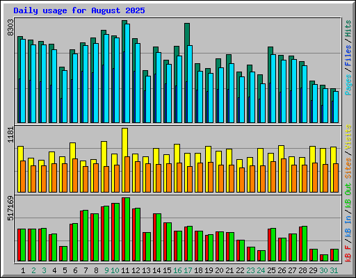Click the day 5 cyan files bar

[65, 97]
